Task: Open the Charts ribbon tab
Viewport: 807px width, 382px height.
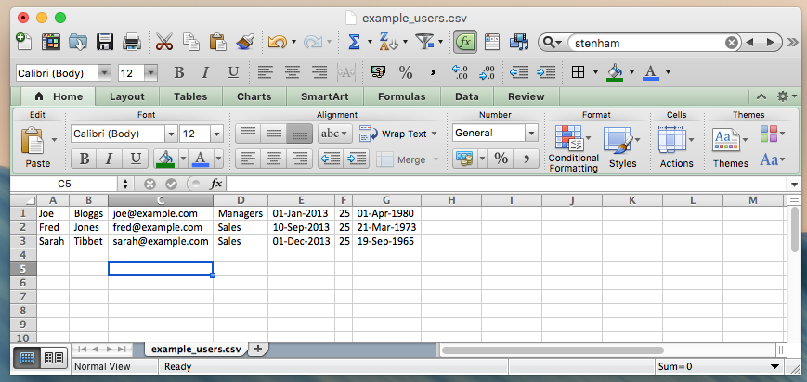Action: pos(254,96)
